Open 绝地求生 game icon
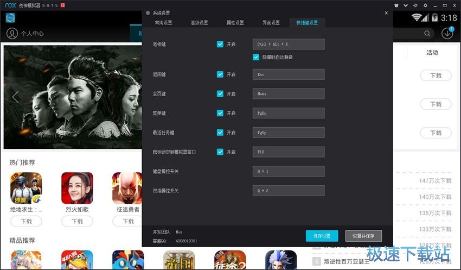461x270 pixels. pyautogui.click(x=26, y=188)
